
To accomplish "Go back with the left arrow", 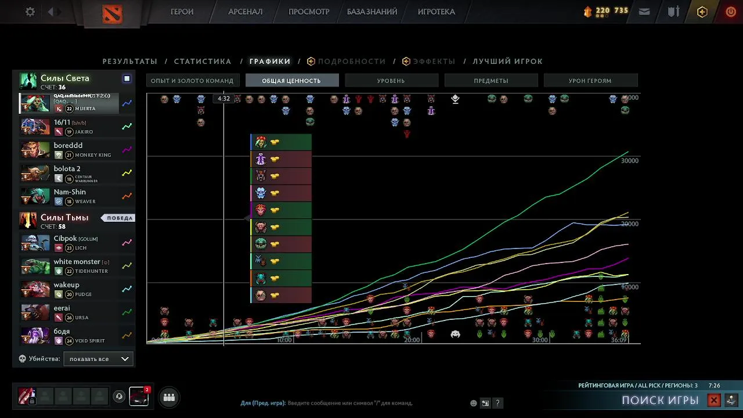I will 51,12.
